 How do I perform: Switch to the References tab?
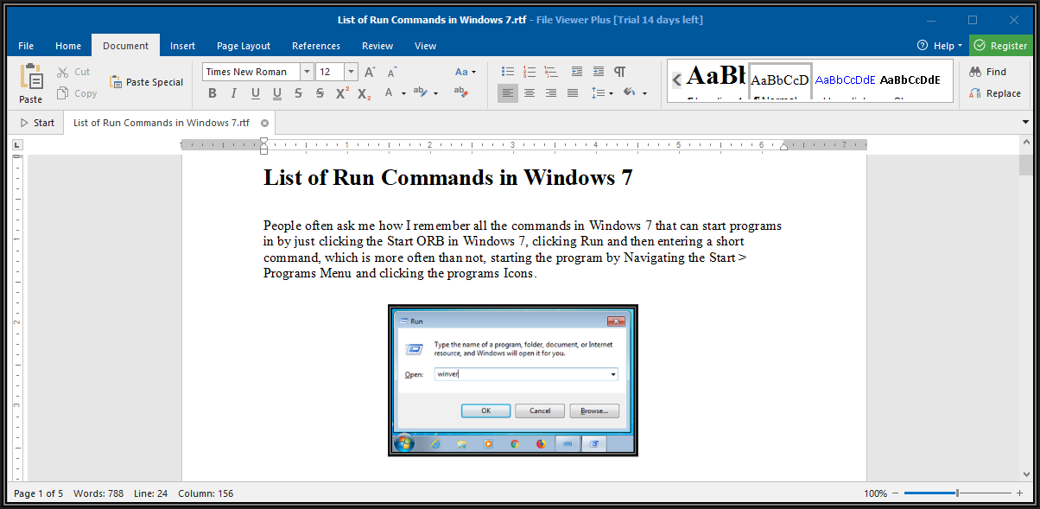point(316,46)
